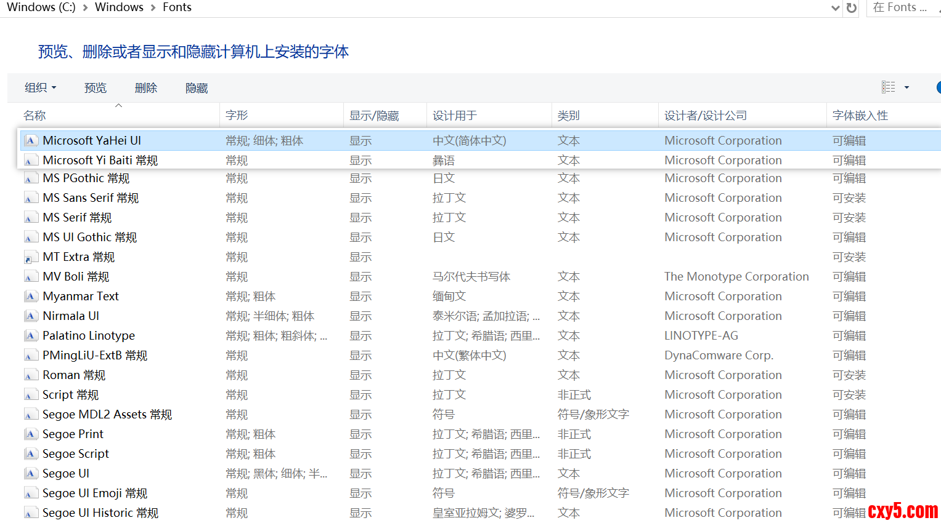The image size is (941, 523).
Task: Select the Segoe Script font icon
Action: pyautogui.click(x=30, y=454)
